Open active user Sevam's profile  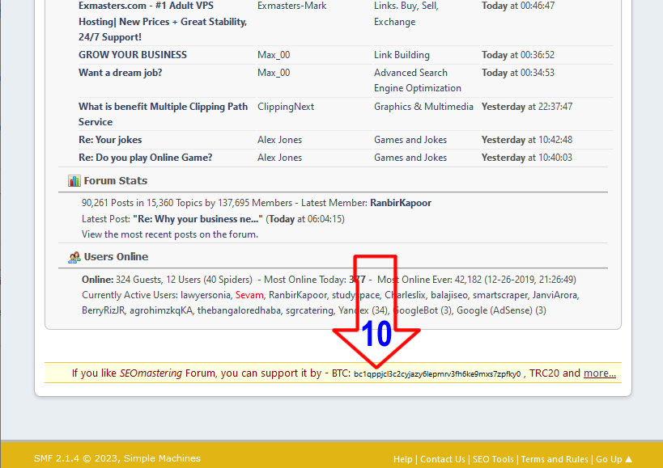(x=249, y=295)
